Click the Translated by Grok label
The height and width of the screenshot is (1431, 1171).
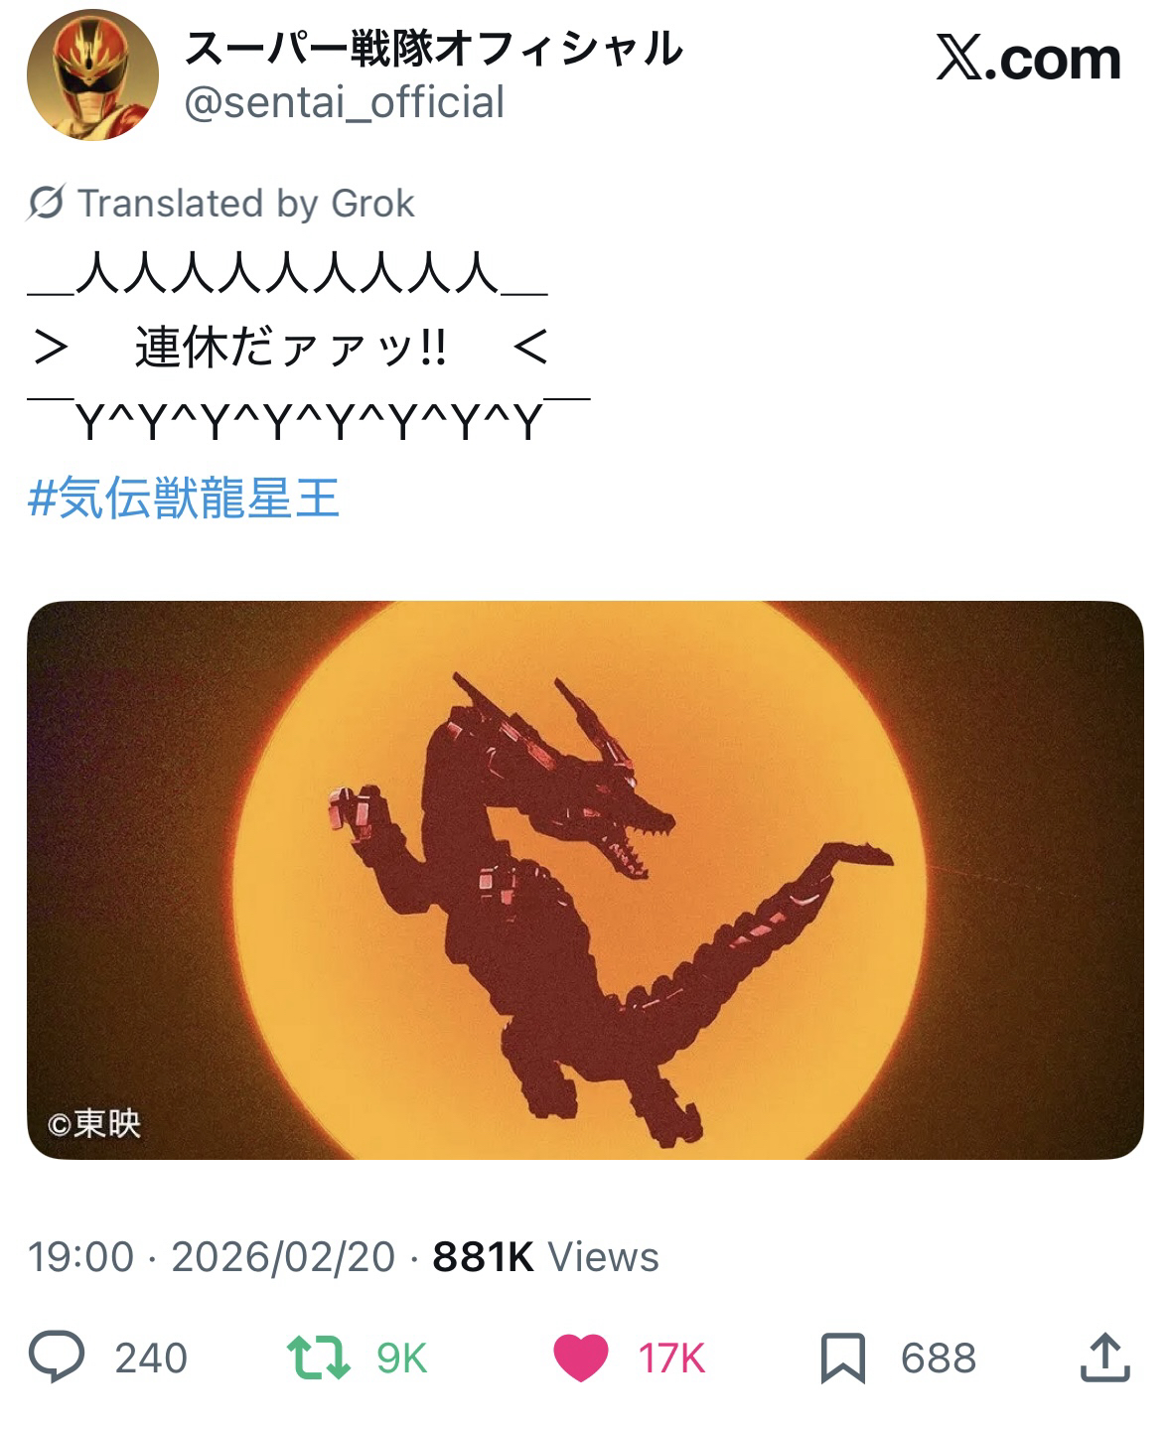245,204
